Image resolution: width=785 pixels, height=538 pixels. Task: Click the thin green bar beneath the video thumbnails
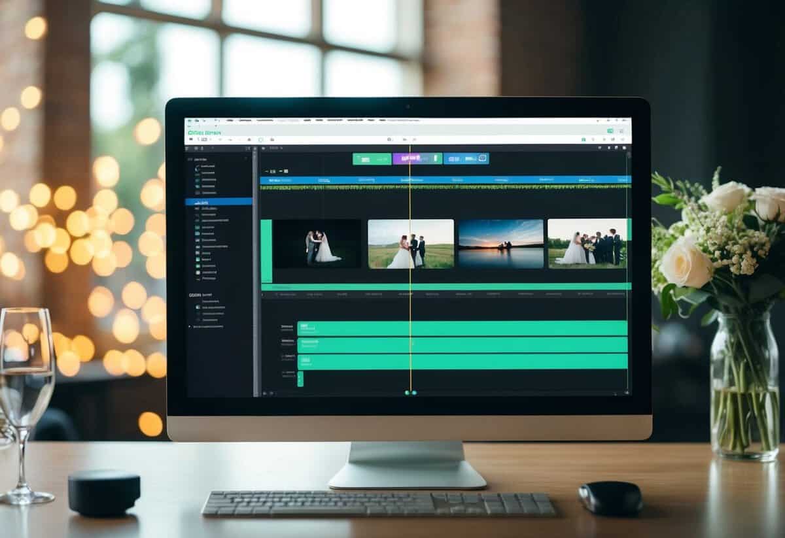446,286
